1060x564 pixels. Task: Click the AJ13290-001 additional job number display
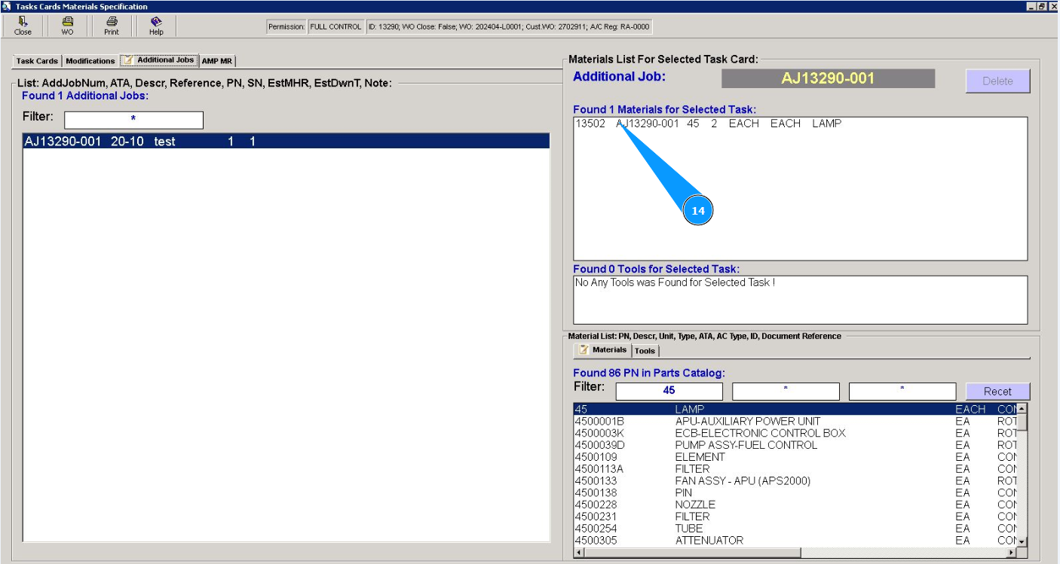point(828,78)
